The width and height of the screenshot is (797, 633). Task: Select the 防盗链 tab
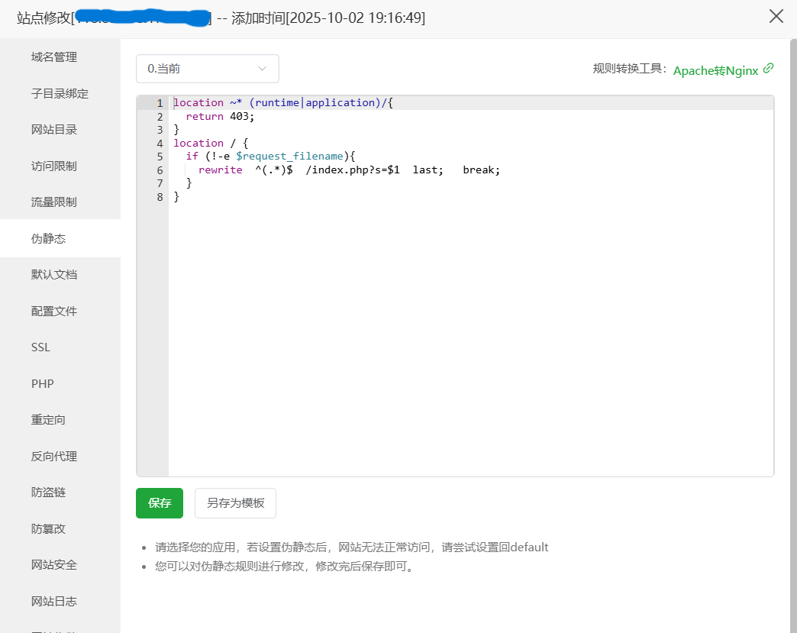pos(49,493)
